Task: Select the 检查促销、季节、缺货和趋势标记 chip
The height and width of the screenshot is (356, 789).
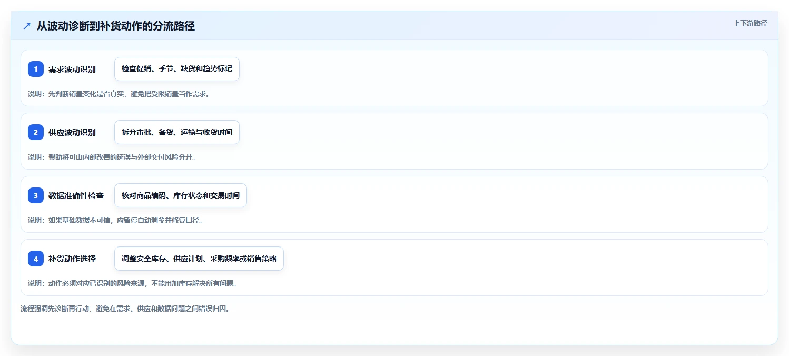Action: (x=177, y=69)
